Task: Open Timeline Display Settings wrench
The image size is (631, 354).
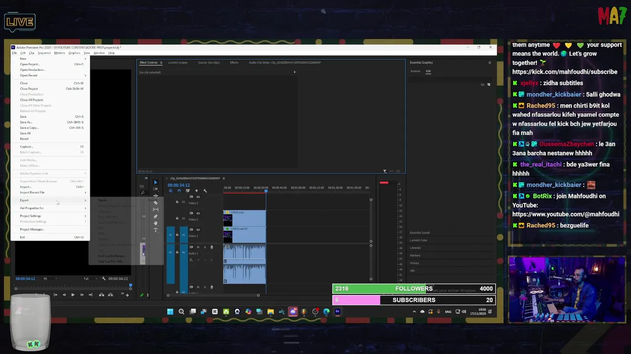Action: pos(205,191)
